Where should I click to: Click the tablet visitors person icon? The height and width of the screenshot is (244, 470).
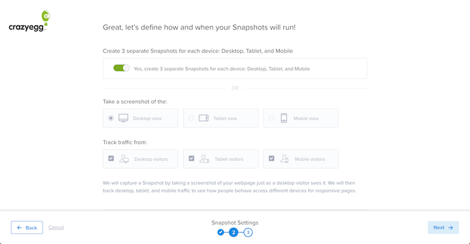[204, 159]
